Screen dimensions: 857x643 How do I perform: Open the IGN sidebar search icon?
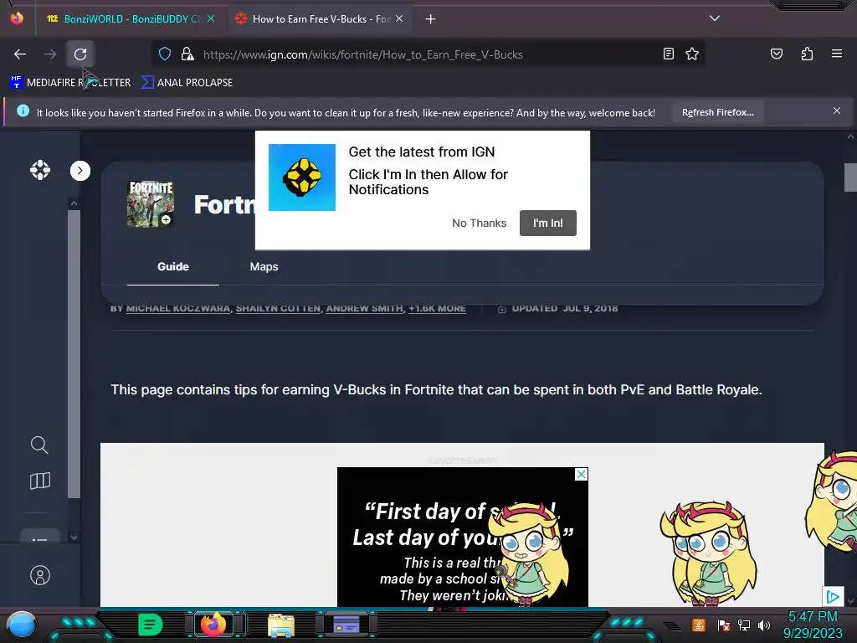pyautogui.click(x=39, y=445)
